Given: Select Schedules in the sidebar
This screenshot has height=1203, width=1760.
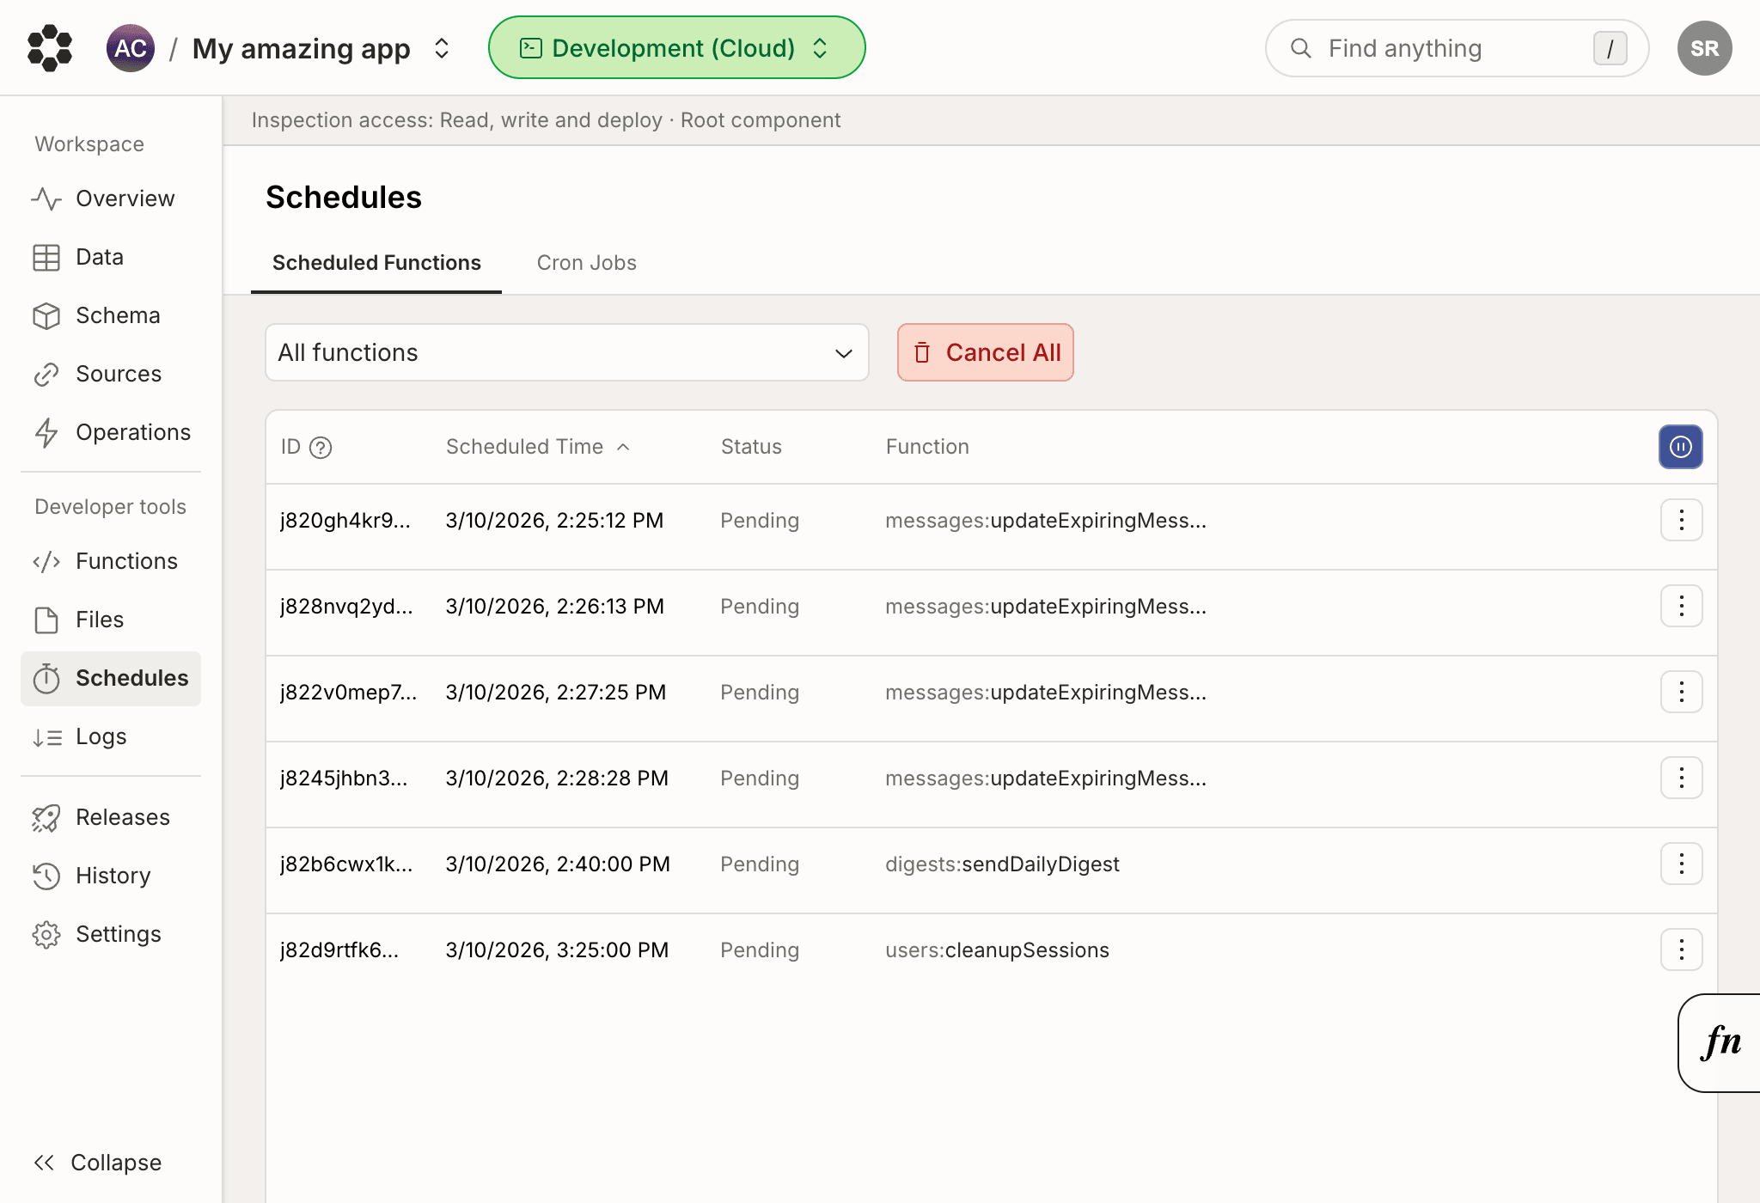Looking at the screenshot, I should [x=111, y=678].
